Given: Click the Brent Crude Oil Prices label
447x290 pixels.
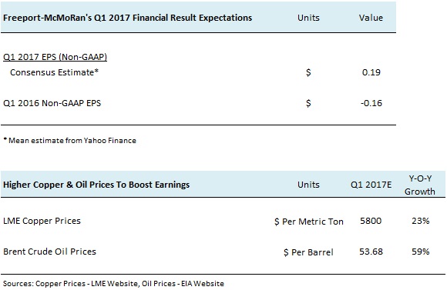Looking at the screenshot, I should pos(49,252).
